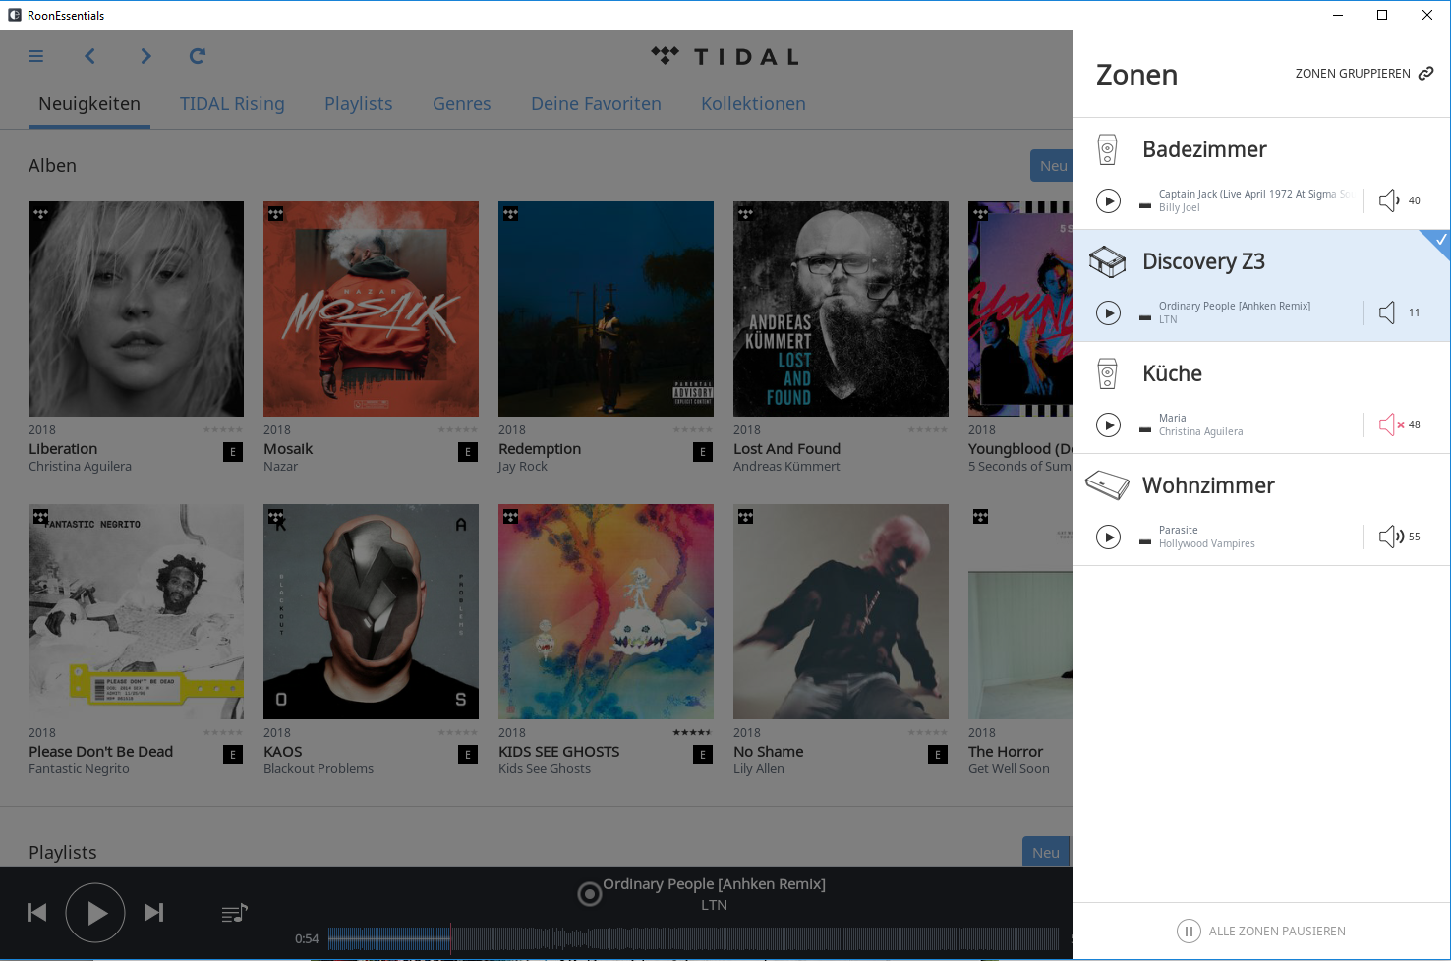Open the play queue

(x=234, y=913)
